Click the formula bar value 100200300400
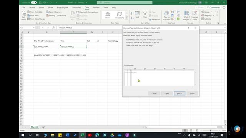The image size is (246, 138). (x=65, y=28)
